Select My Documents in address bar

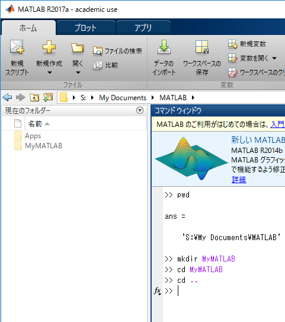pos(123,98)
